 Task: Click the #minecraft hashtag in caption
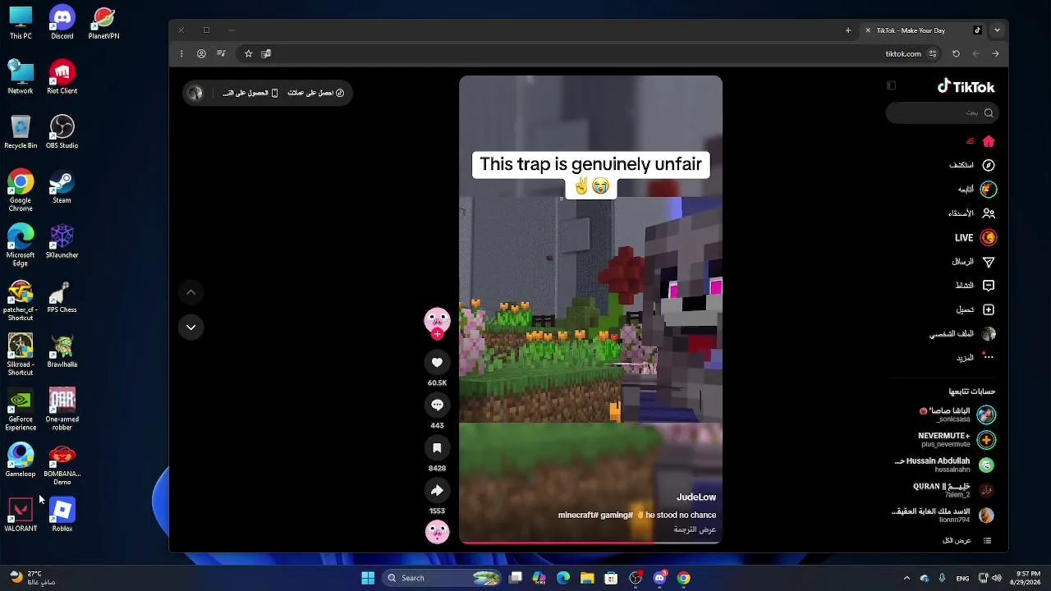click(579, 515)
